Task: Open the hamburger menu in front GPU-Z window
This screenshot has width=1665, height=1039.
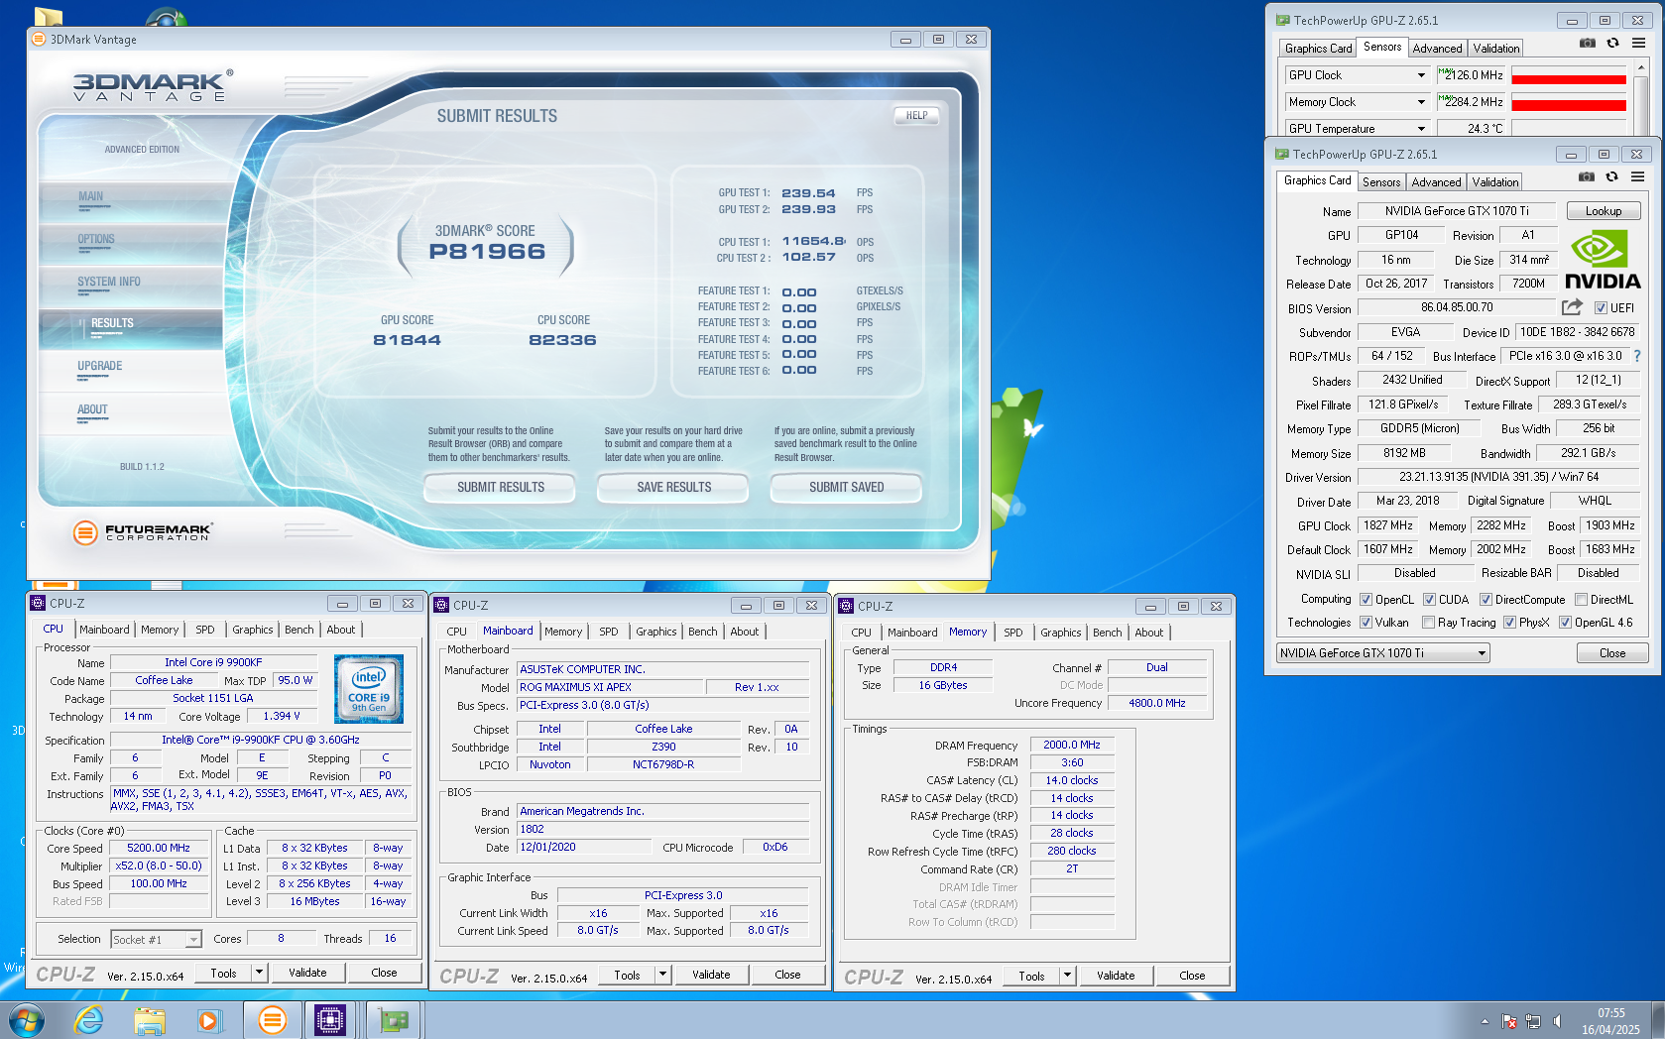Action: pyautogui.click(x=1637, y=176)
